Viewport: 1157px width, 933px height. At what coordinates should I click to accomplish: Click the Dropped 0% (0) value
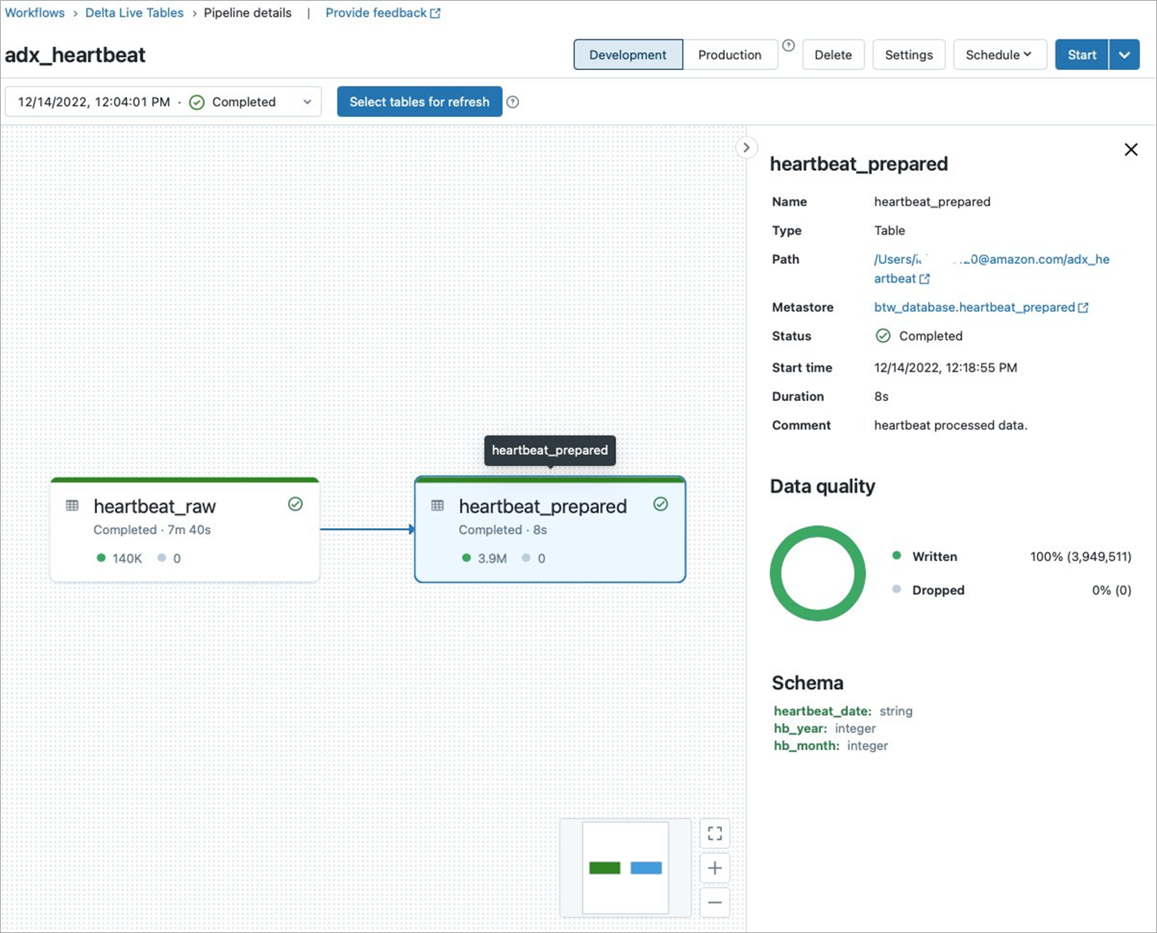click(x=1112, y=590)
